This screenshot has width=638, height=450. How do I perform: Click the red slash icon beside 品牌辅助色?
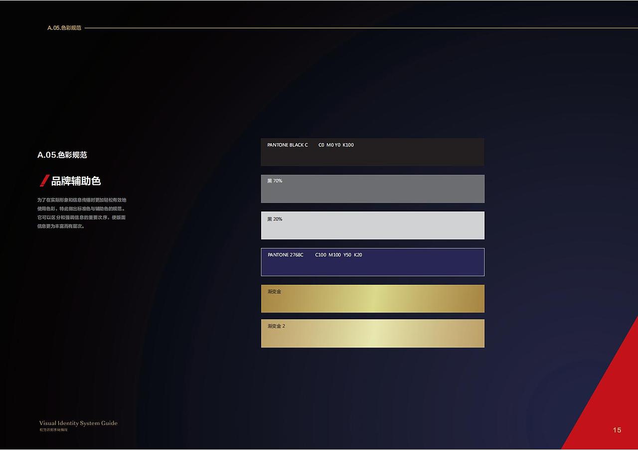coord(44,181)
